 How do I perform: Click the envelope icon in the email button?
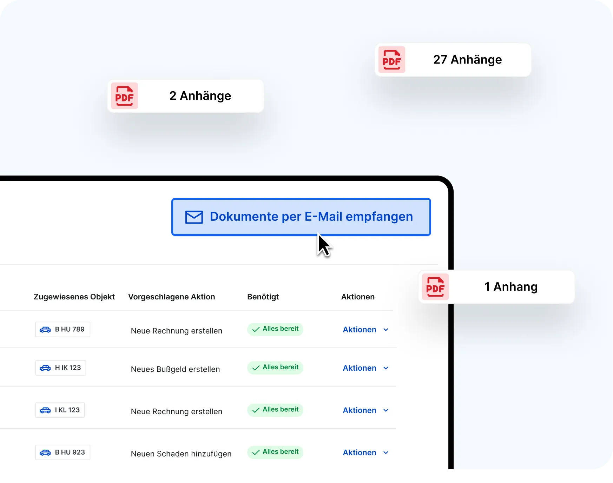193,217
